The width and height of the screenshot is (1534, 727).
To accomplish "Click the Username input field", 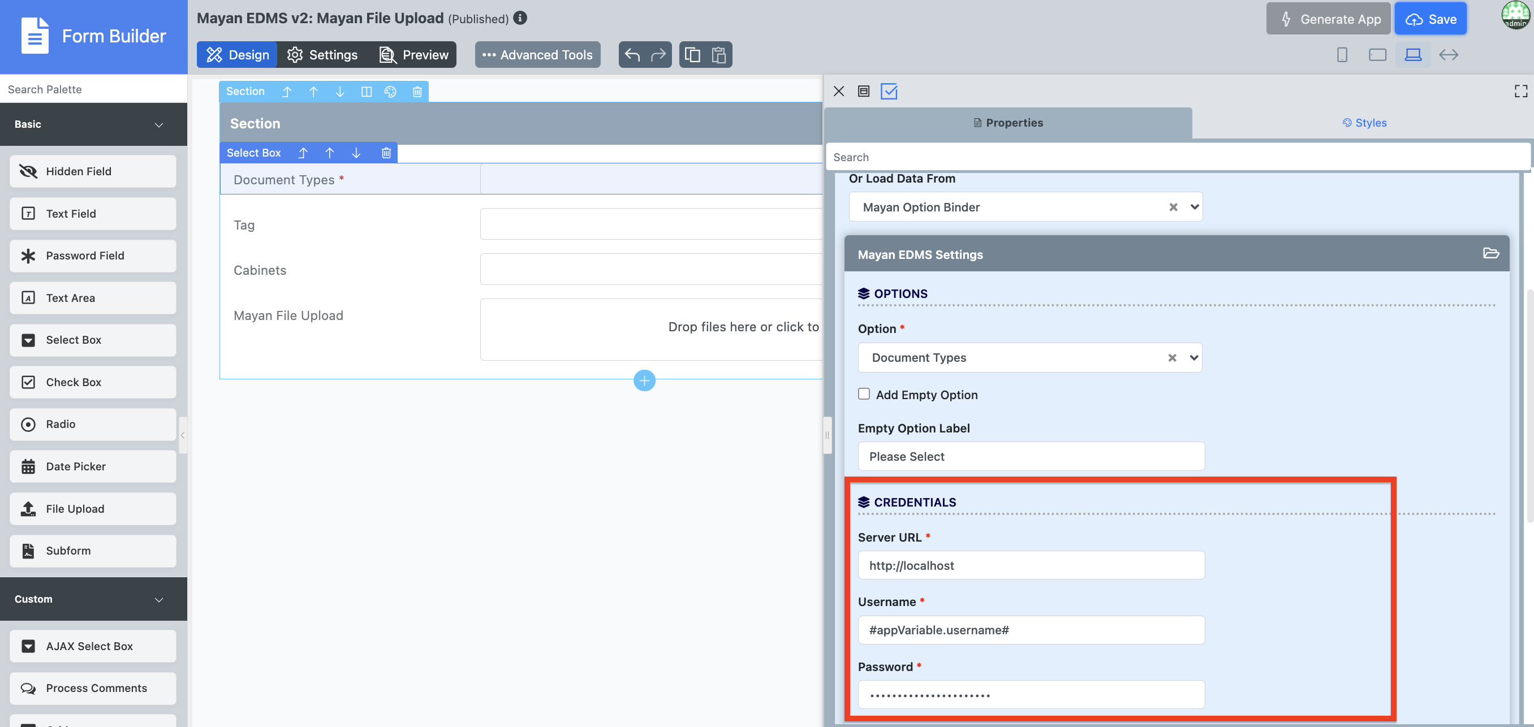I will pyautogui.click(x=1031, y=629).
